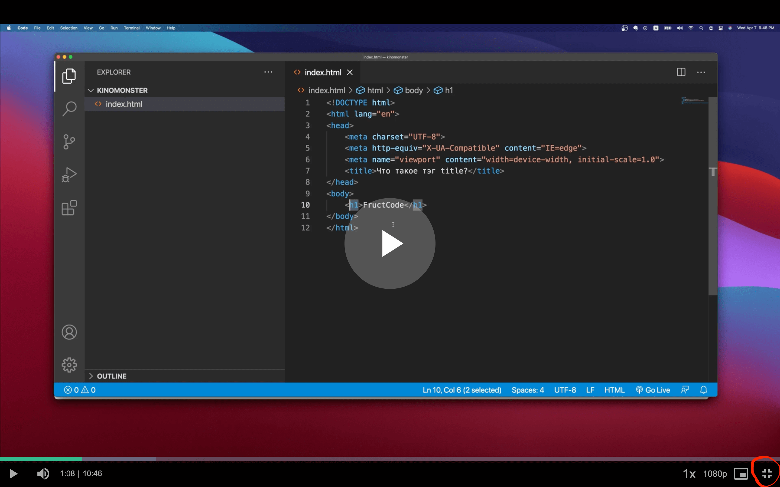
Task: Open the Edit menu
Action: click(50, 28)
